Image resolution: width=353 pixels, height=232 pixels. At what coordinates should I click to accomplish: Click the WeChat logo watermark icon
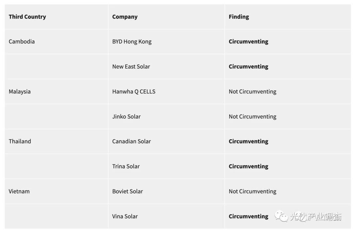pos(281,216)
